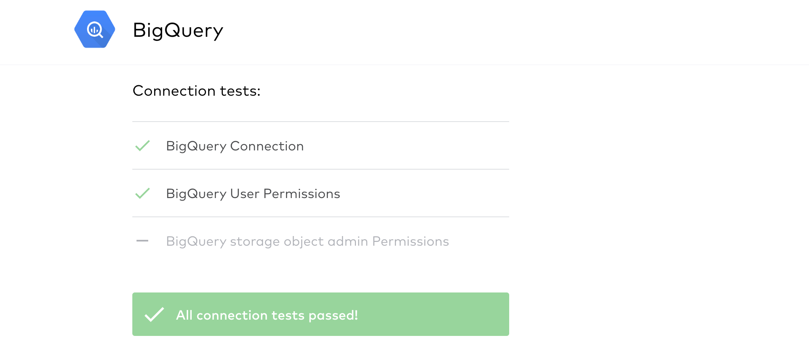Viewport: 809px width, 361px height.
Task: Click the BigQuery User Permissions green checkmark
Action: click(x=142, y=193)
